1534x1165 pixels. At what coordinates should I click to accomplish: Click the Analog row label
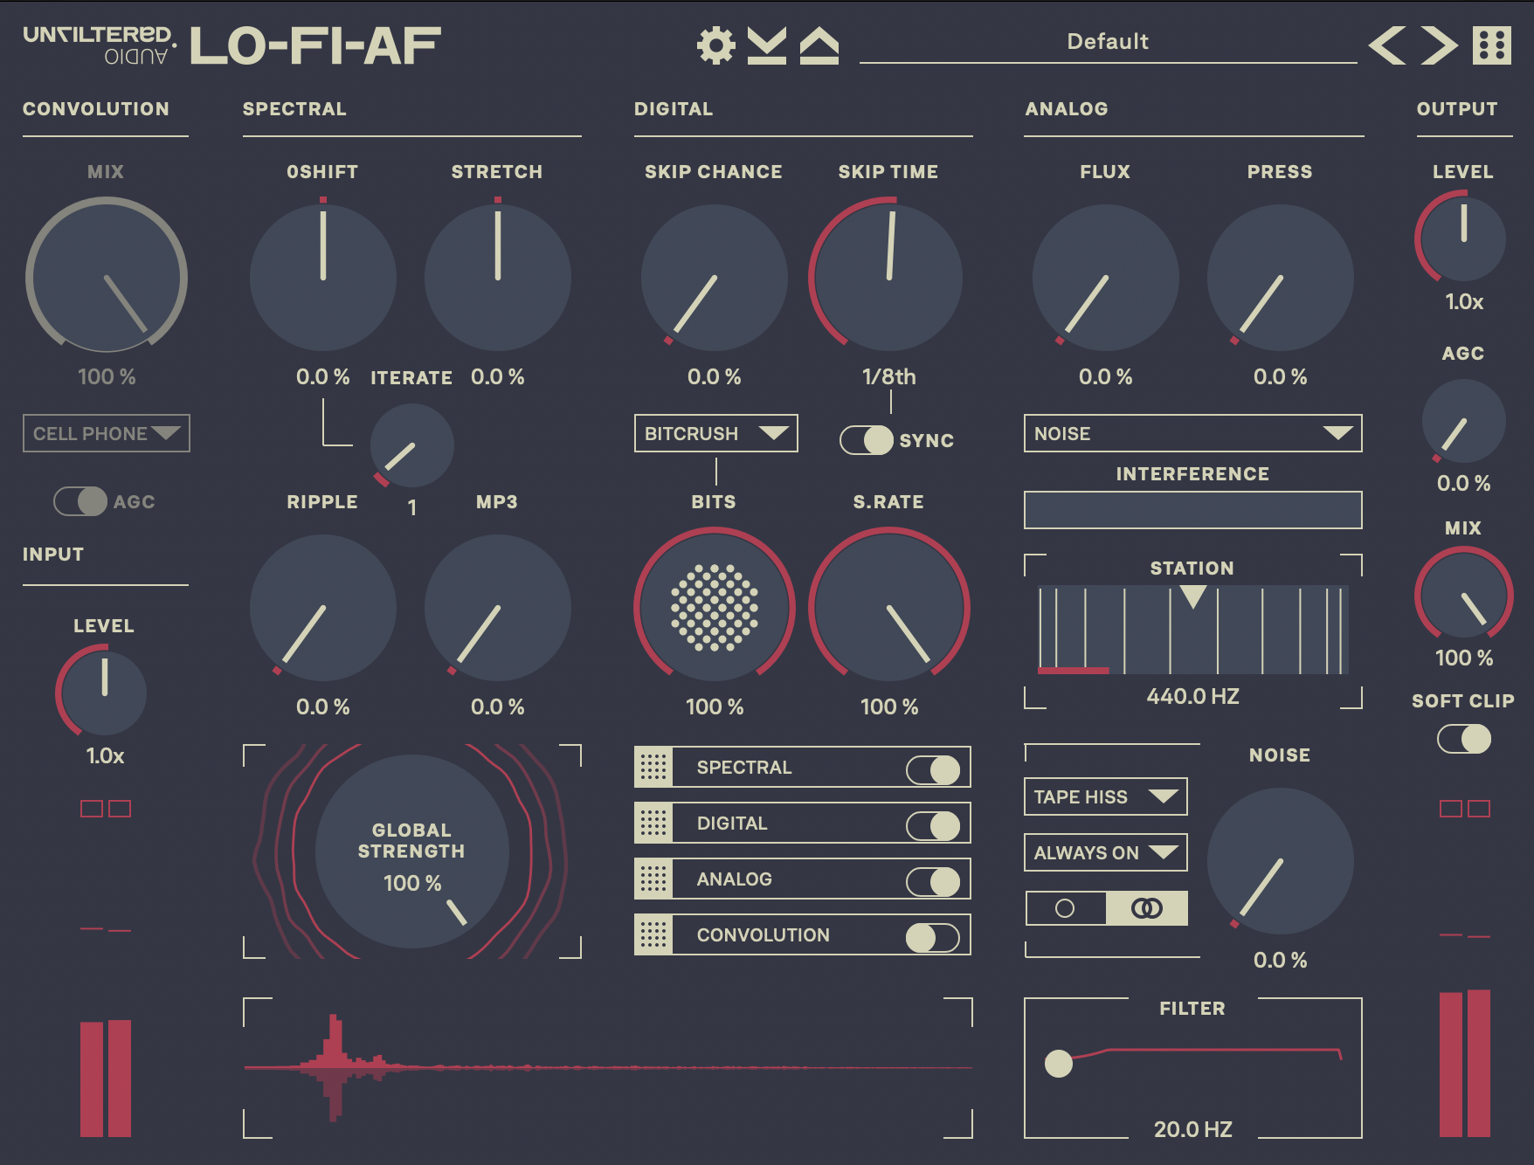pyautogui.click(x=735, y=879)
